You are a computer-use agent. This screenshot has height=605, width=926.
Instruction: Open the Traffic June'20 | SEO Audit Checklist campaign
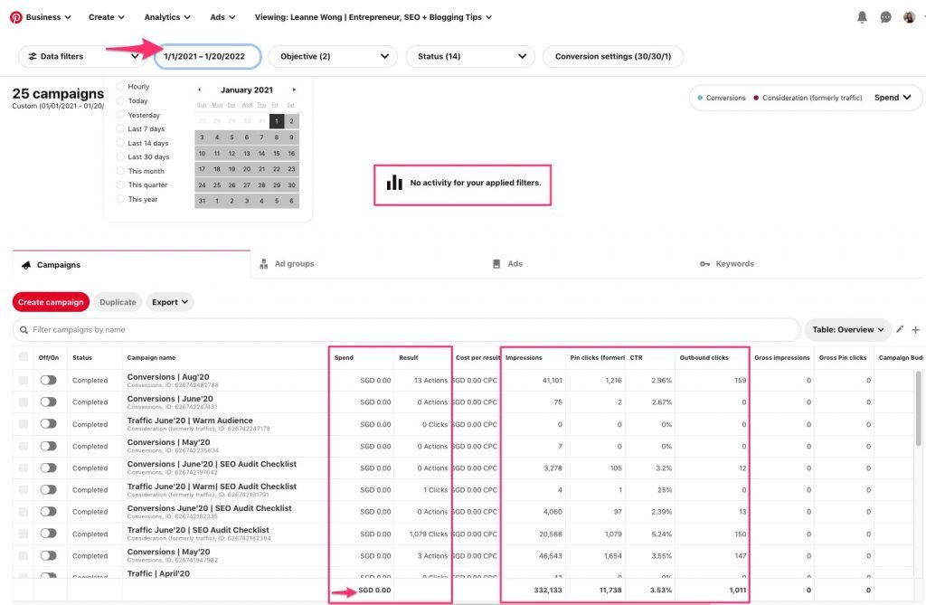coord(196,529)
